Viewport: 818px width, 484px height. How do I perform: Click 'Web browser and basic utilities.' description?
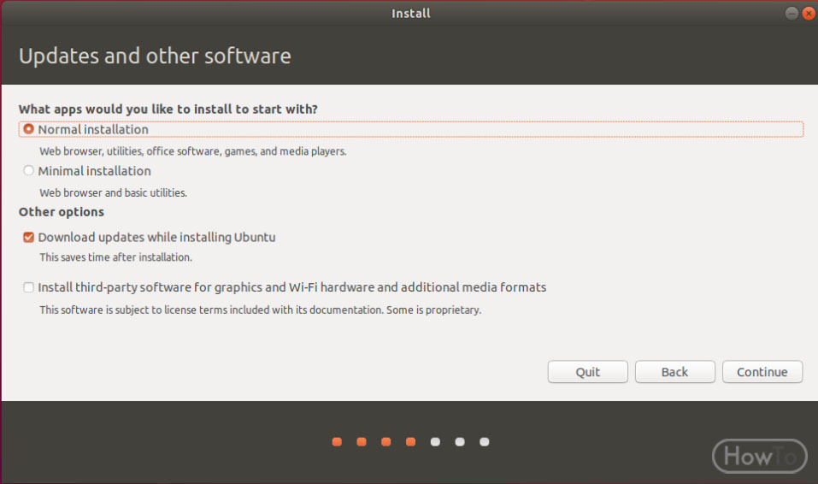click(113, 192)
